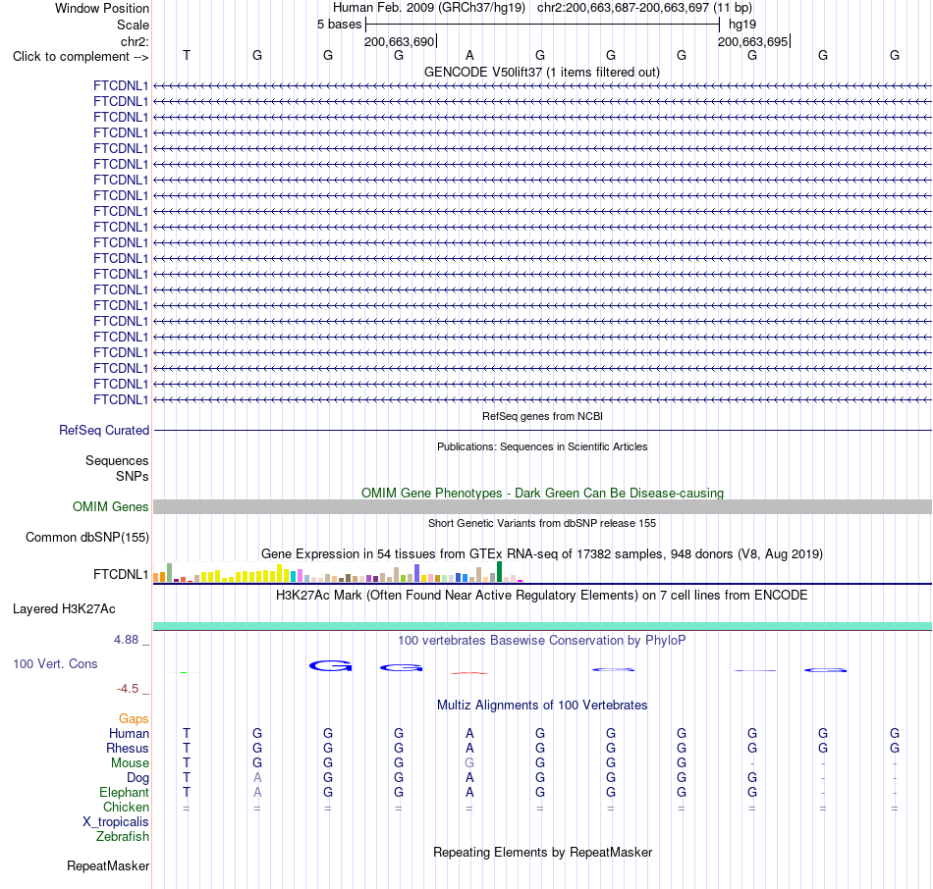Click the largest blue G in PhyloP logo
The width and height of the screenshot is (933, 889).
tap(330, 666)
